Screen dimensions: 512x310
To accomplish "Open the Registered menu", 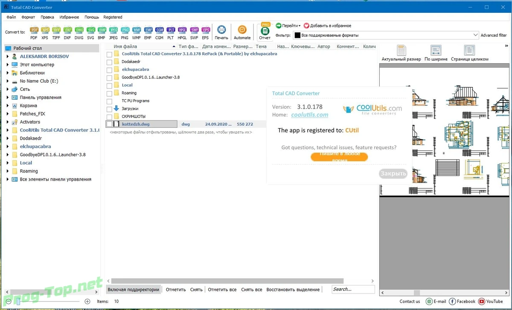I will [113, 17].
